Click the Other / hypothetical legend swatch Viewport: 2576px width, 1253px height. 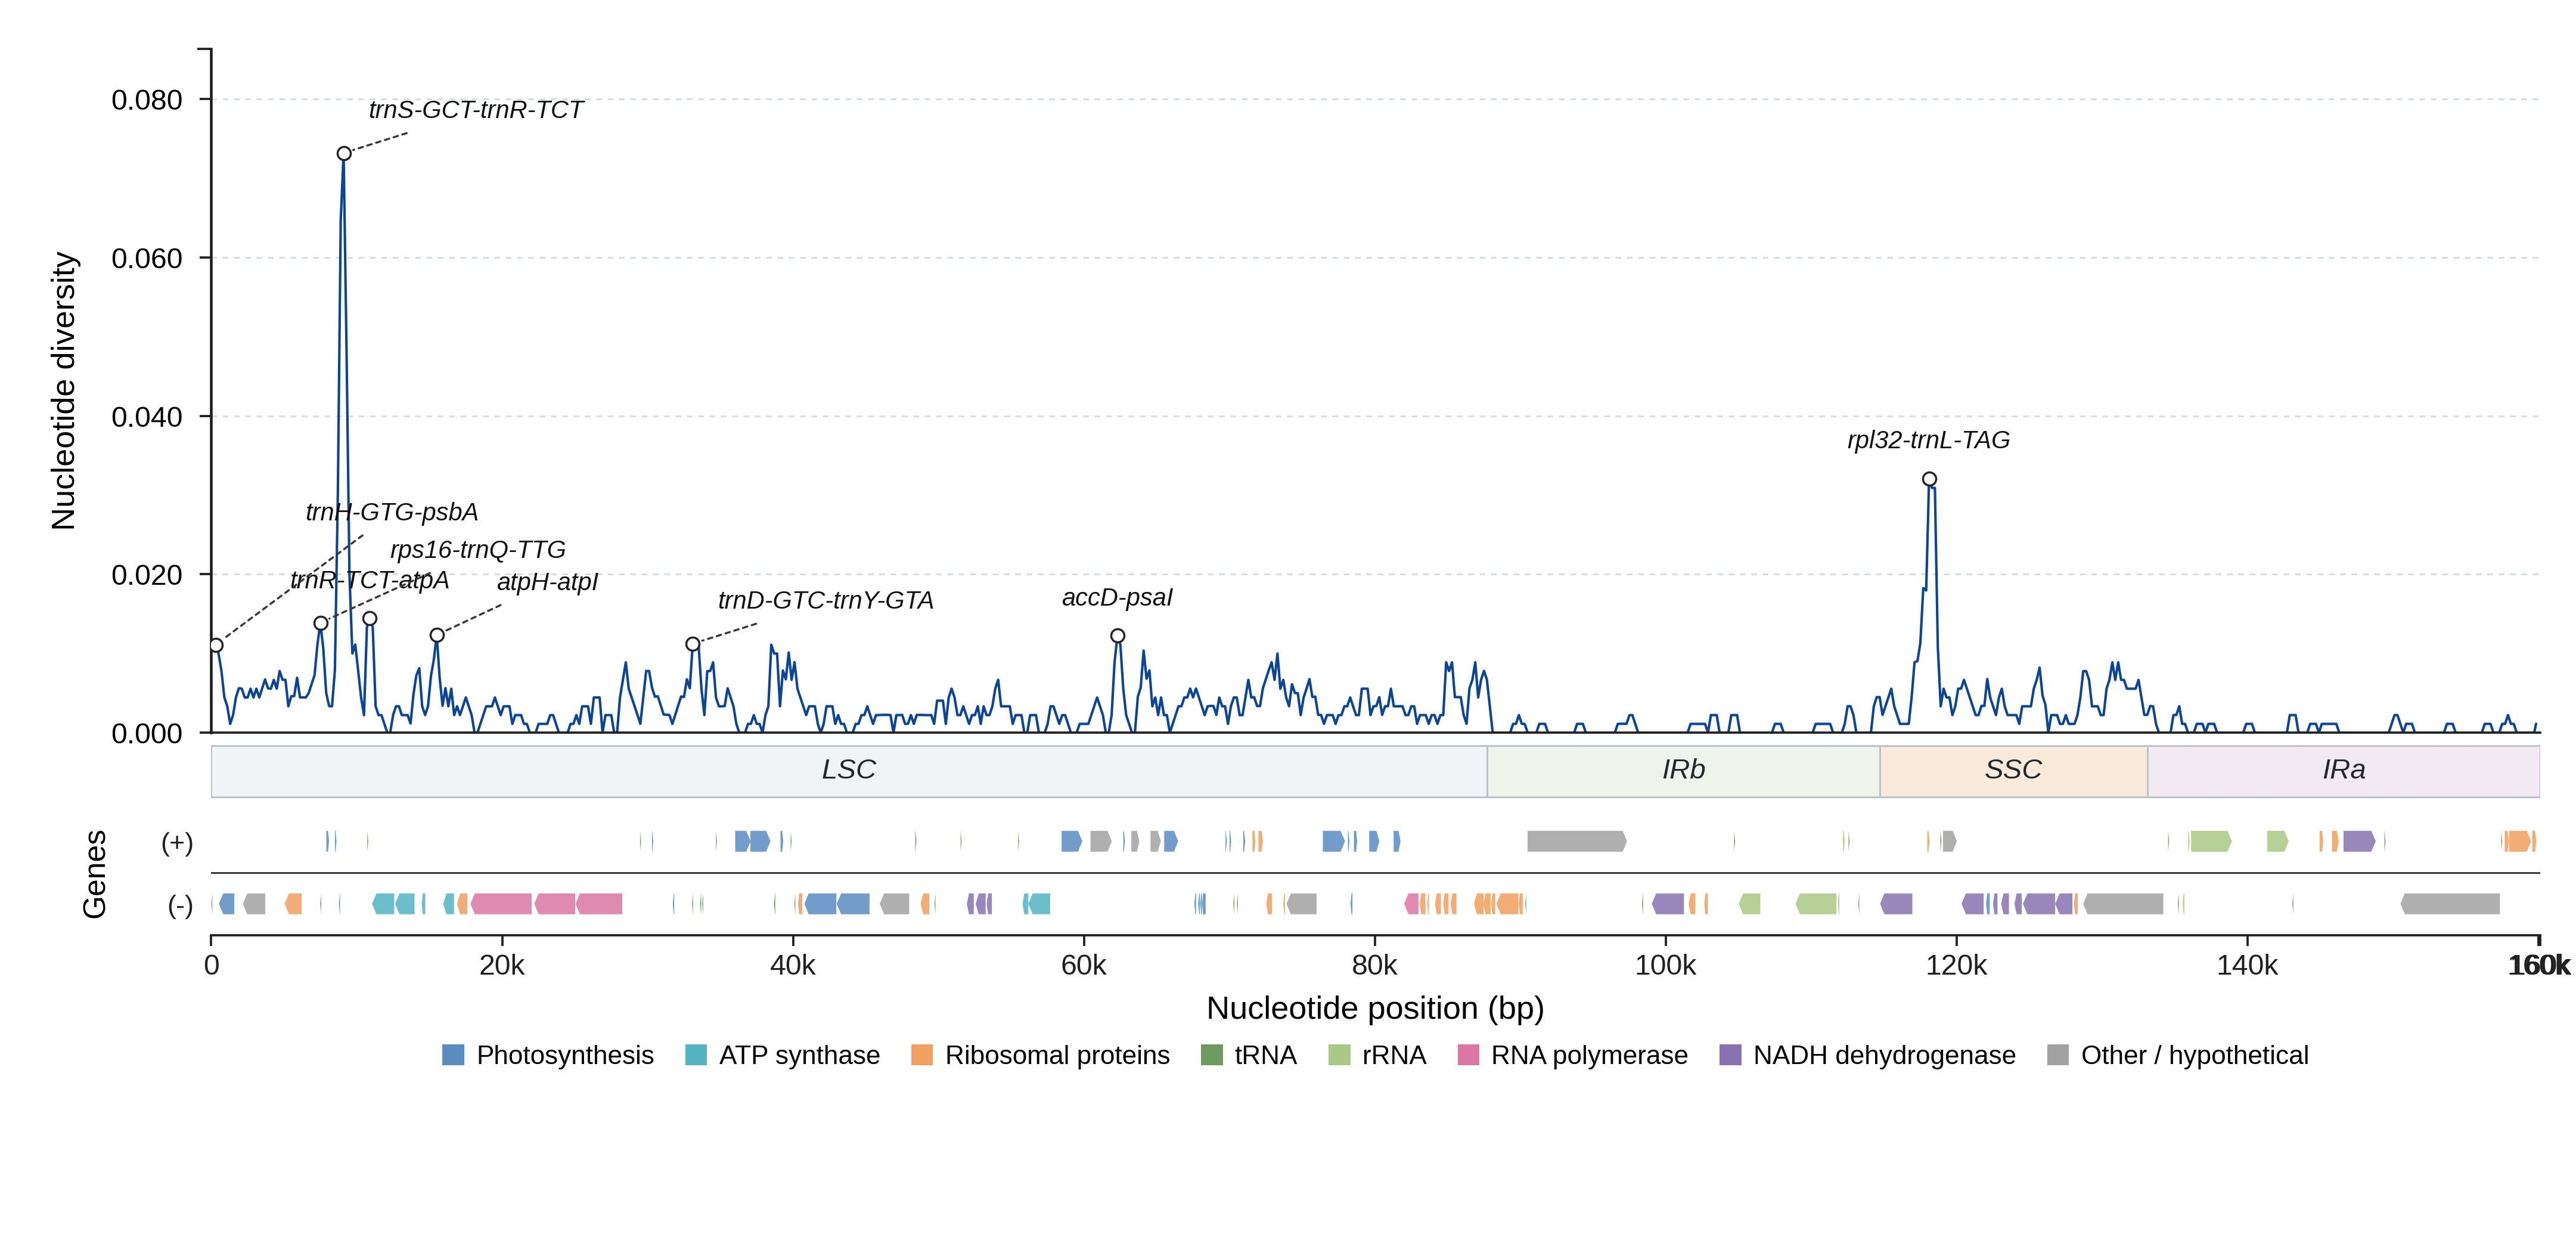click(x=2058, y=1055)
